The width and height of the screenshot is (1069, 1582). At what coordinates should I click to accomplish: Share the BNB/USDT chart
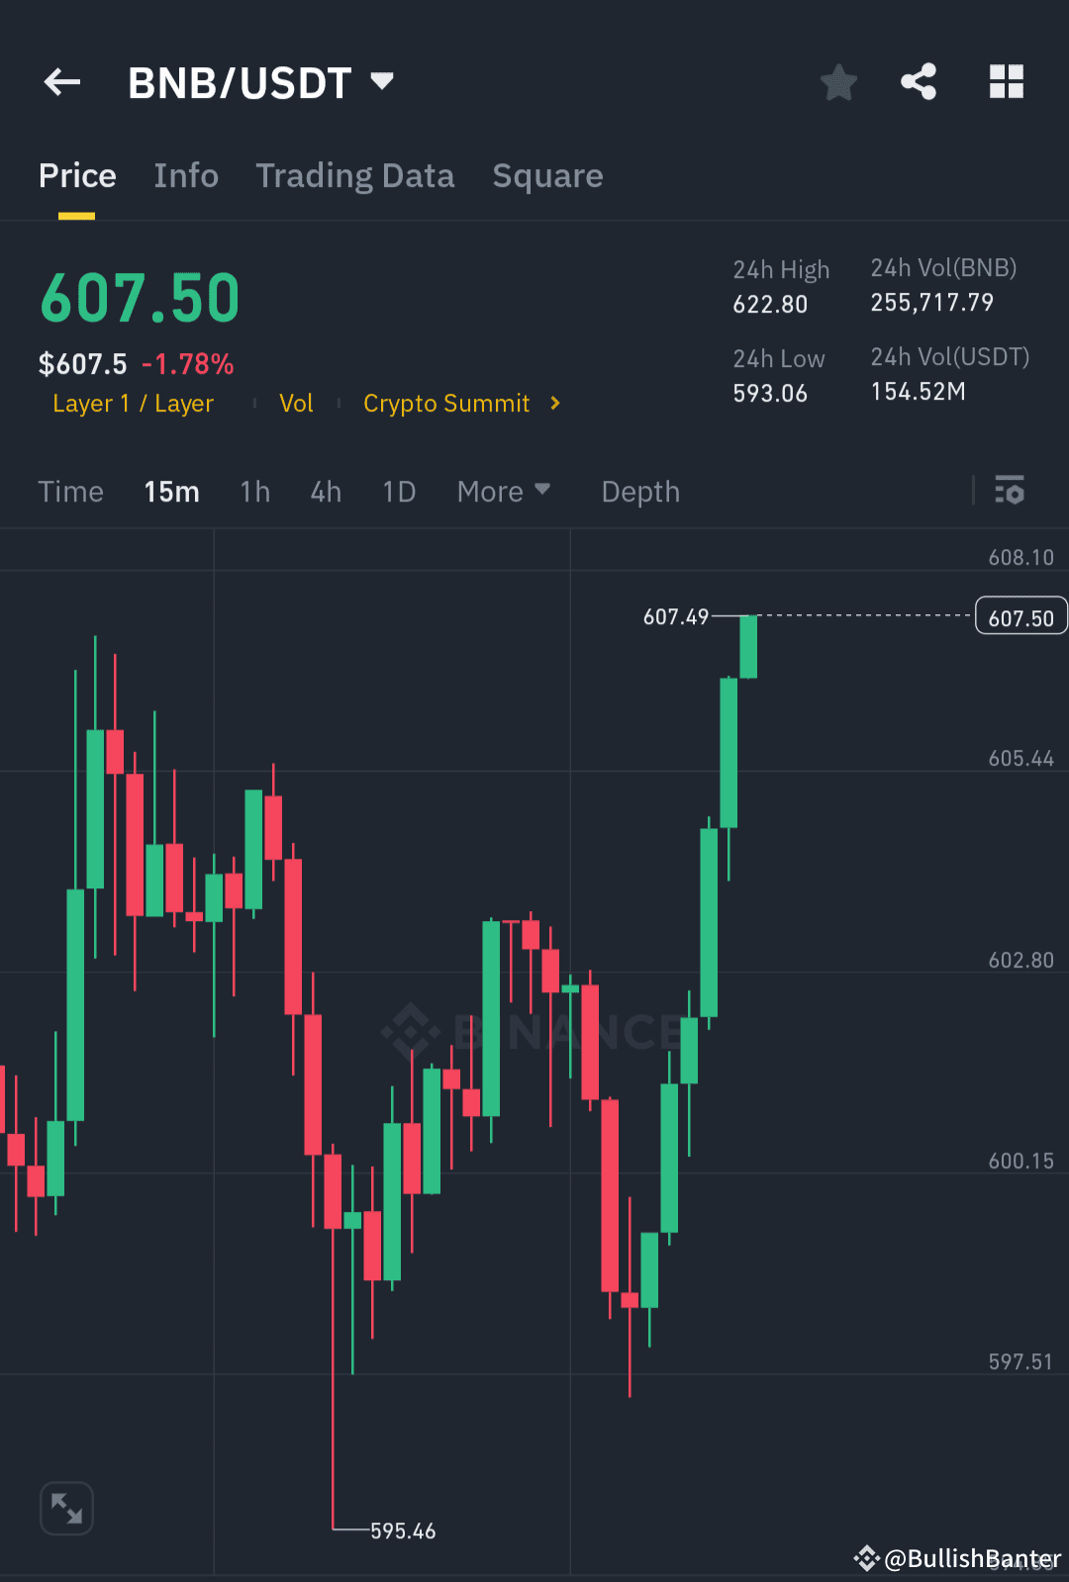click(918, 82)
